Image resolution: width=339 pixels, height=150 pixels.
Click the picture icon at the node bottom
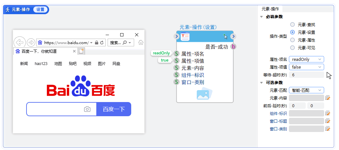point(205,93)
